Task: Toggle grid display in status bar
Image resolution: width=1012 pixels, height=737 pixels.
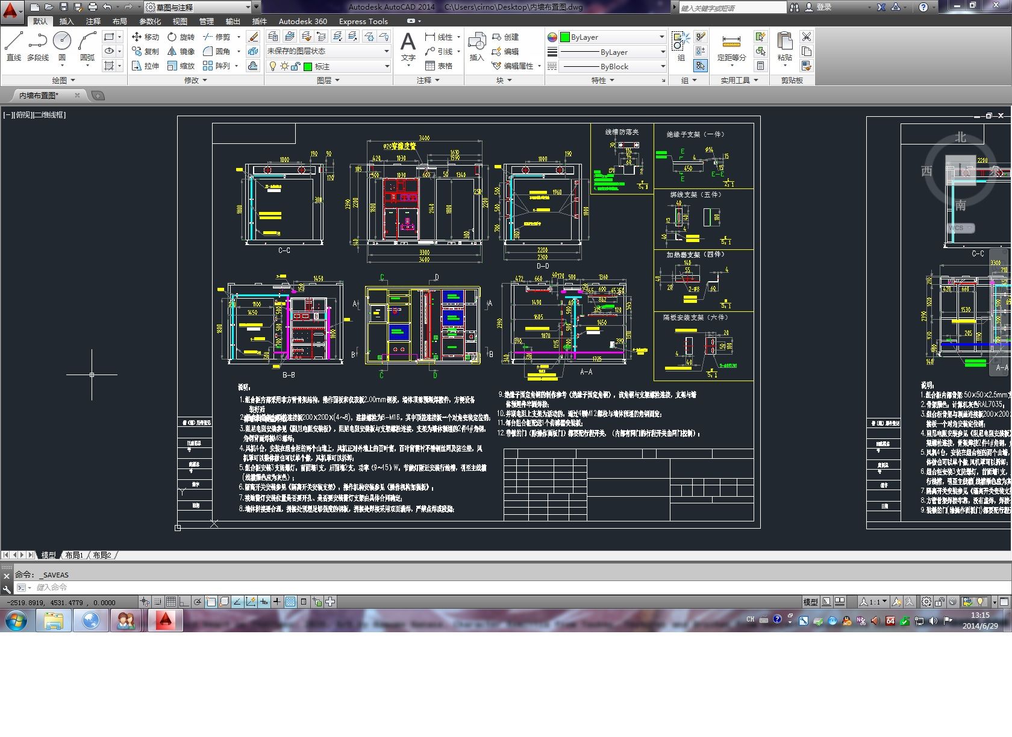Action: (170, 602)
